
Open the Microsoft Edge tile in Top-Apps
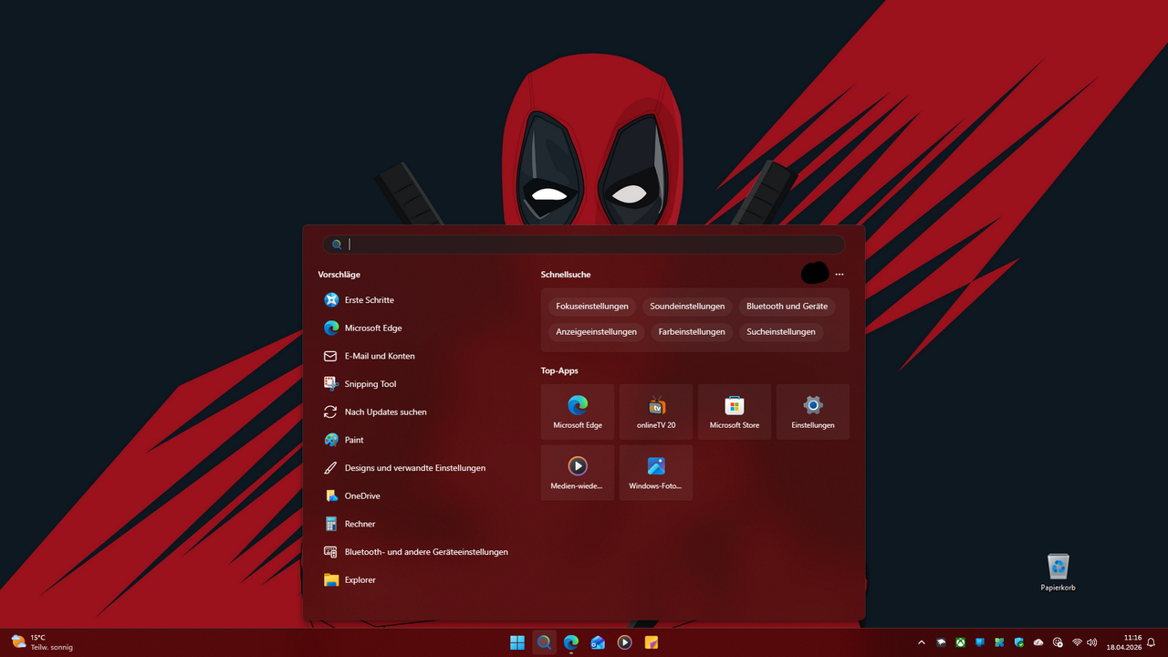(578, 412)
